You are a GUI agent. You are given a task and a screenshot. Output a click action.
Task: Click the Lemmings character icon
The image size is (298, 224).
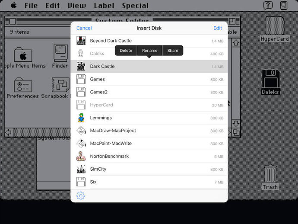[x=81, y=118]
